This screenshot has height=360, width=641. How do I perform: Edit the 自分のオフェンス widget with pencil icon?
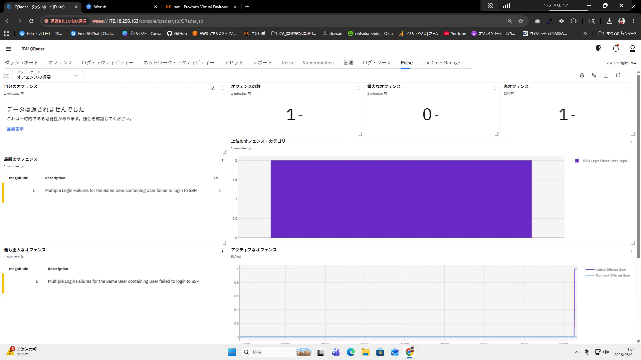click(213, 88)
